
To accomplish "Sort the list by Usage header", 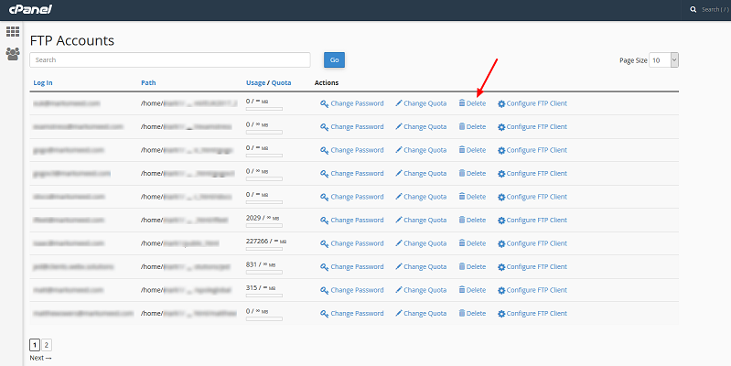I will [256, 82].
